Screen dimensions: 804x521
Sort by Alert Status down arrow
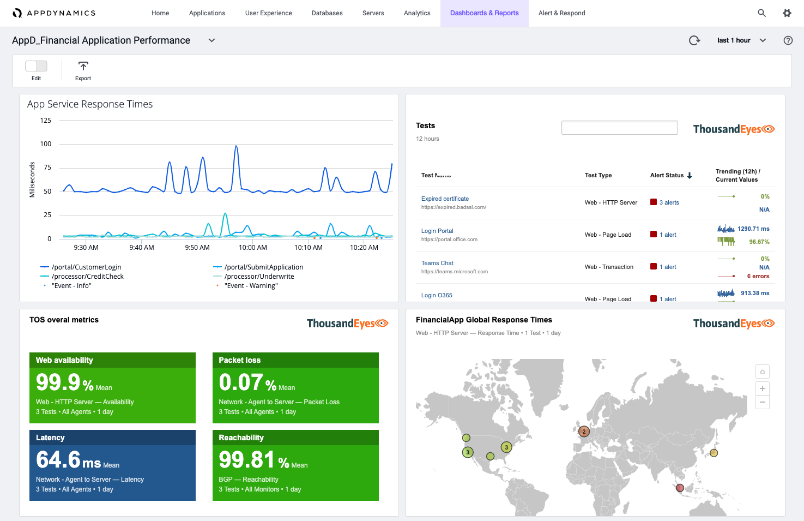pos(690,176)
